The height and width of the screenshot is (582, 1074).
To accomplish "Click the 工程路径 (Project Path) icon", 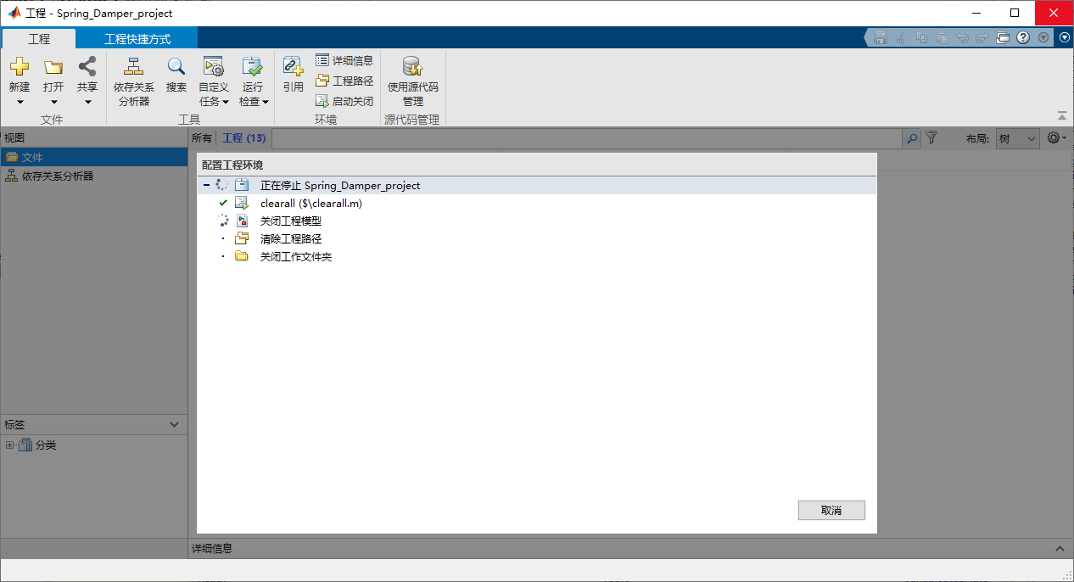I will pyautogui.click(x=344, y=80).
